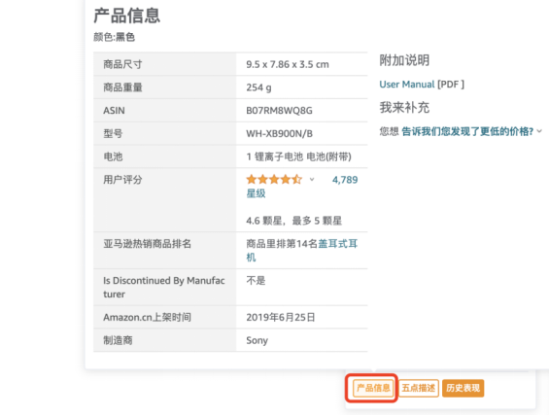Screen dimensions: 549x416
Task: Click the 商品尺寸 row label
Action: [x=122, y=64]
